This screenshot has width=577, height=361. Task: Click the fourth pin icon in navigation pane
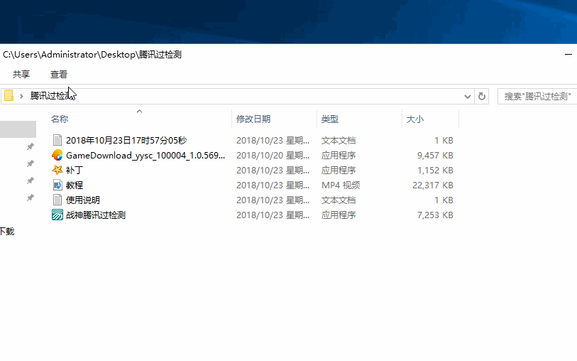coord(31,198)
